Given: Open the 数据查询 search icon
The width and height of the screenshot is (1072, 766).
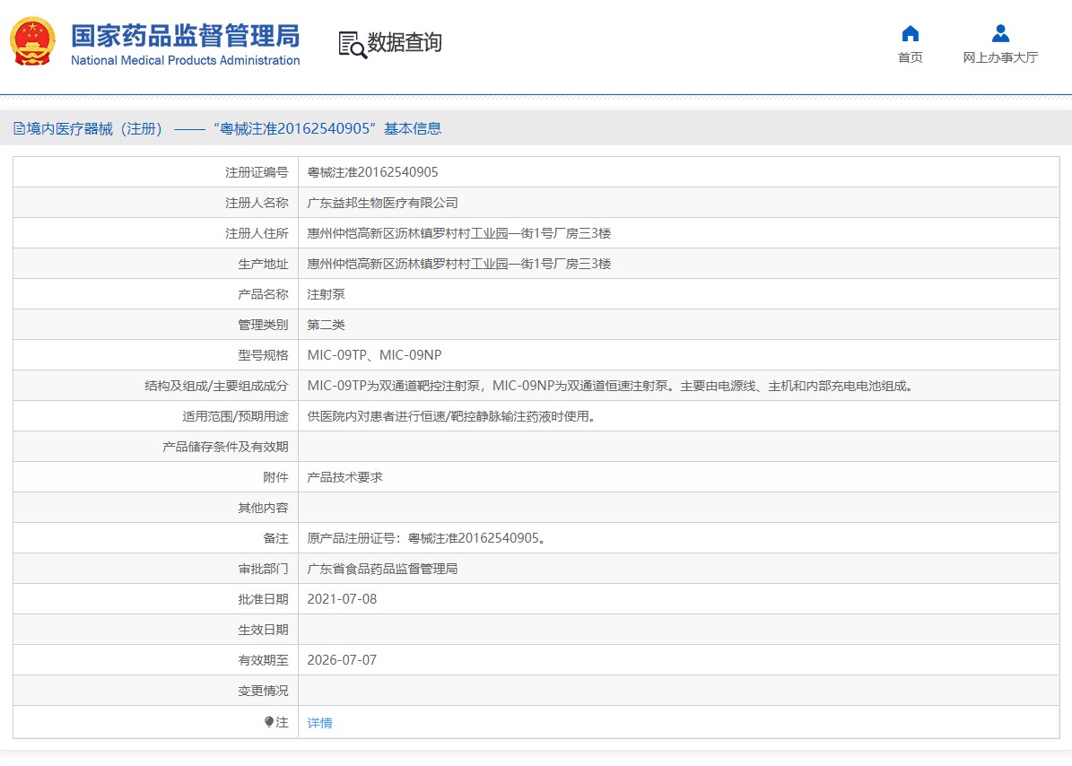Looking at the screenshot, I should click(353, 45).
